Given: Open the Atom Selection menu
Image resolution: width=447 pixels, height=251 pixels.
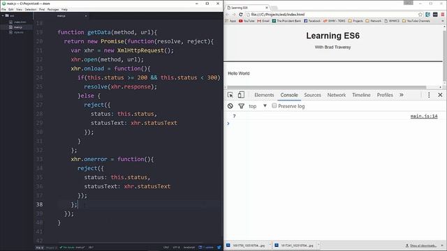Looking at the screenshot, I should [x=31, y=9].
